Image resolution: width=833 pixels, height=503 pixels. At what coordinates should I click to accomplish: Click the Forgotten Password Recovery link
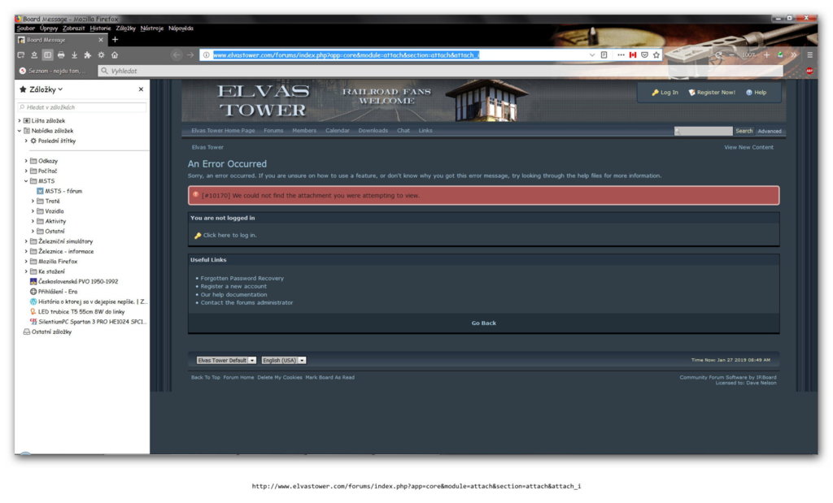(x=242, y=279)
